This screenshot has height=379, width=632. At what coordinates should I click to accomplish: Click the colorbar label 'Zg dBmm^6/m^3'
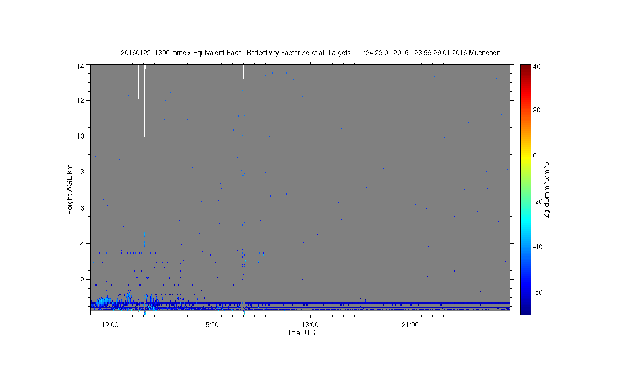[x=546, y=189]
